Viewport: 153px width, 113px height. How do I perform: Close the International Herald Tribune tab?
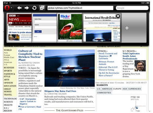[x=118, y=16]
